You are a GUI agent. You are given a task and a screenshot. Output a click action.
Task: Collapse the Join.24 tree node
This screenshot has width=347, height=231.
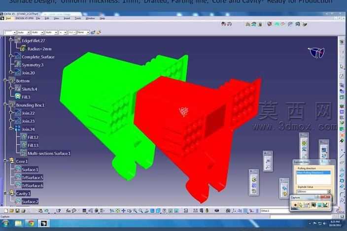[x=11, y=129]
